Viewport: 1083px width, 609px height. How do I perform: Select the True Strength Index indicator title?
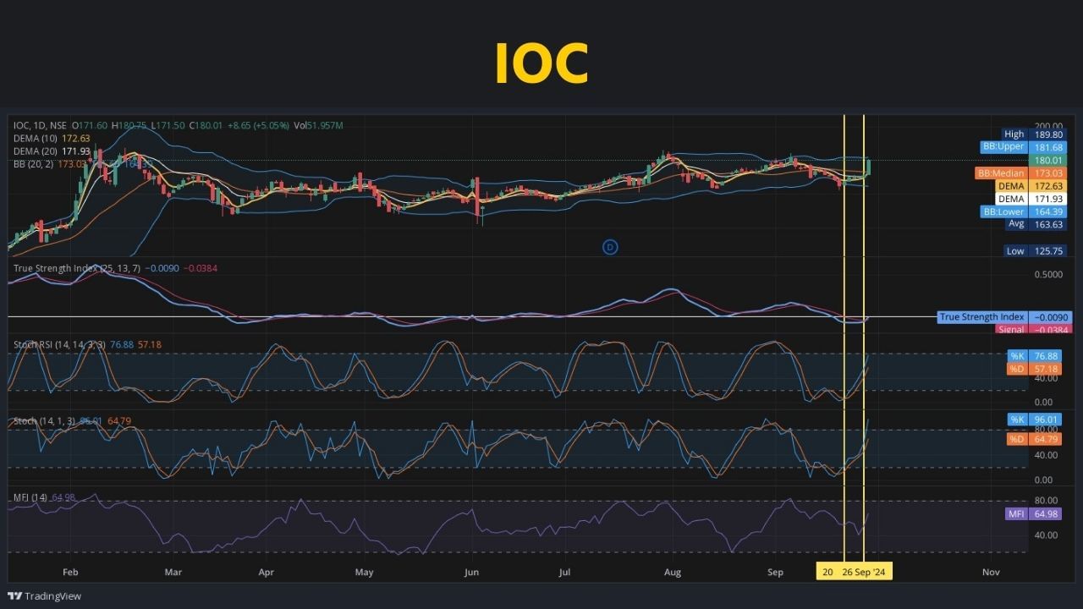tap(76, 268)
